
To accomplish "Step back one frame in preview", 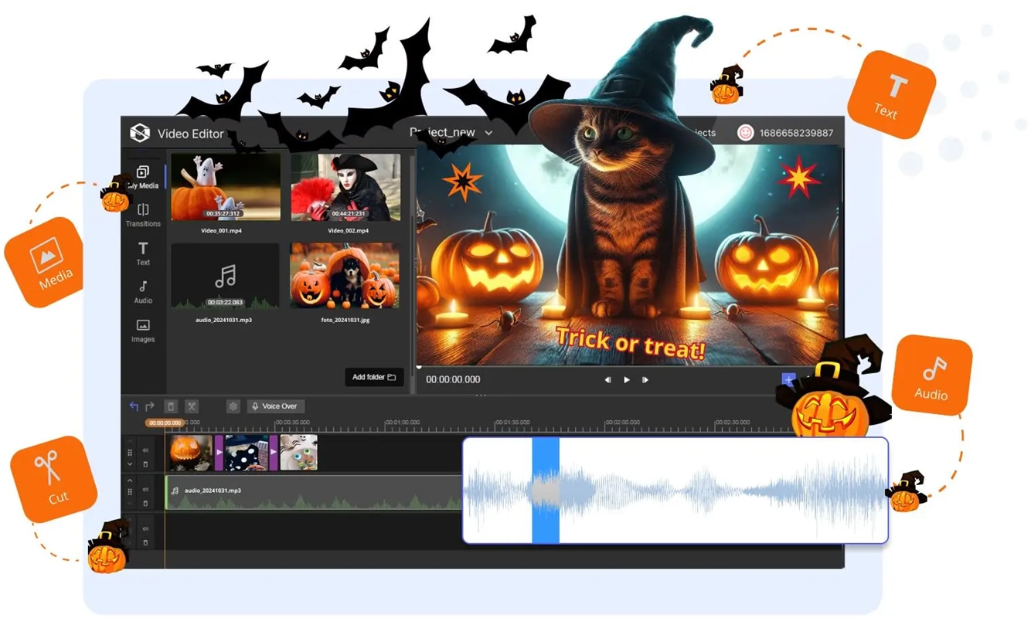I will [x=607, y=380].
